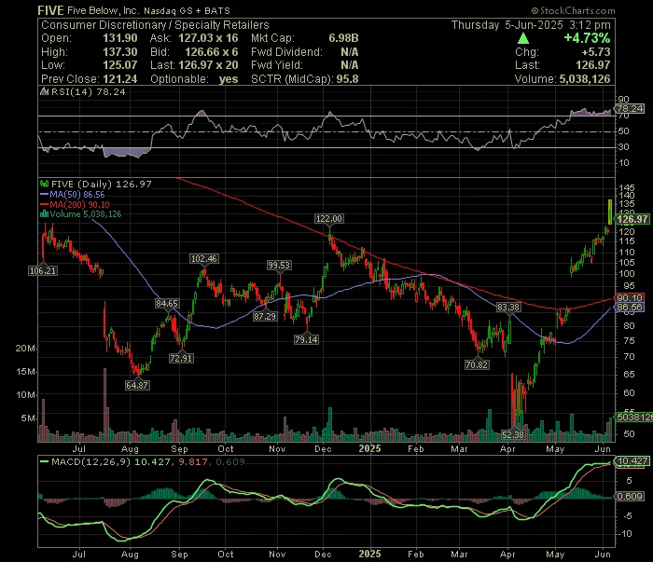The height and width of the screenshot is (562, 653).
Task: Click the 84.65 price label
Action: pyautogui.click(x=167, y=303)
